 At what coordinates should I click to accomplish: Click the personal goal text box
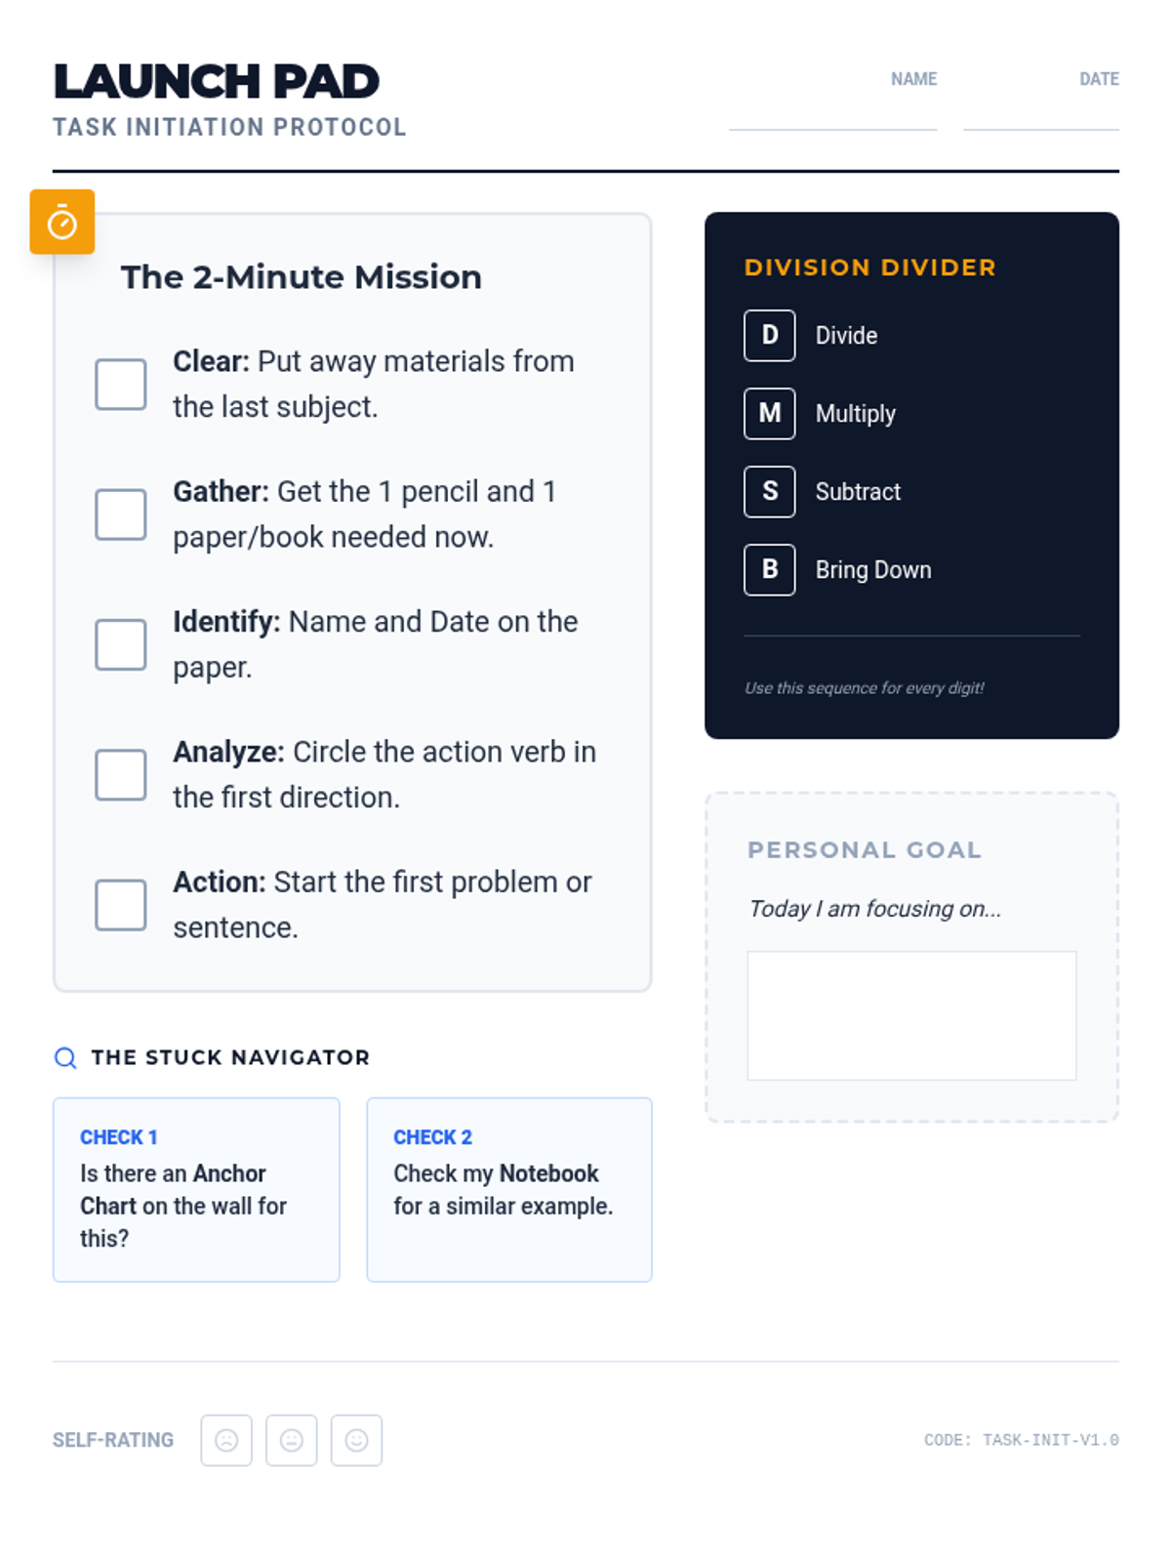pos(911,1015)
